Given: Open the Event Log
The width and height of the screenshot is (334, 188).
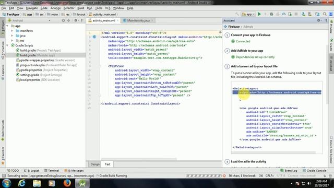Looking at the screenshot, I should [x=289, y=171].
